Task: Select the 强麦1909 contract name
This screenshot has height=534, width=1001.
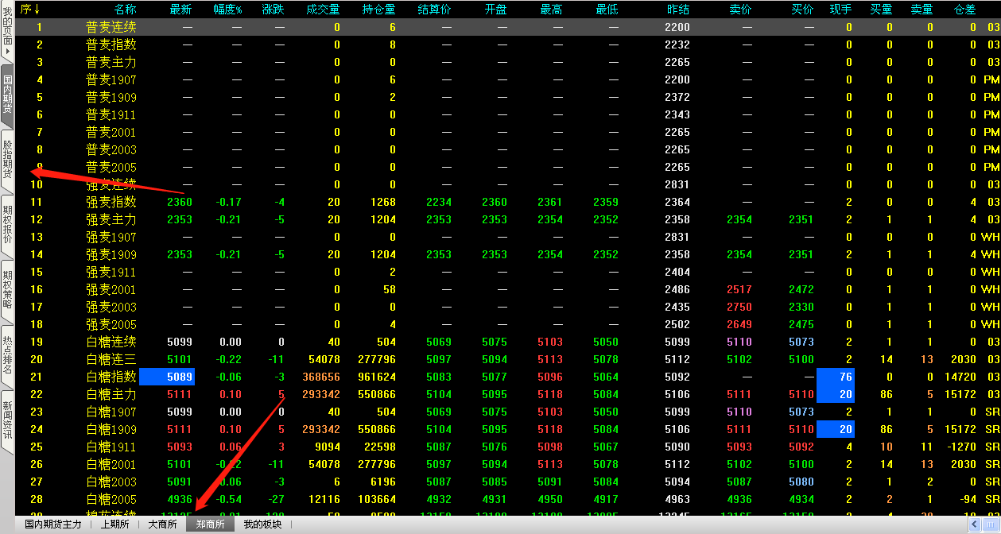Action: pos(111,254)
